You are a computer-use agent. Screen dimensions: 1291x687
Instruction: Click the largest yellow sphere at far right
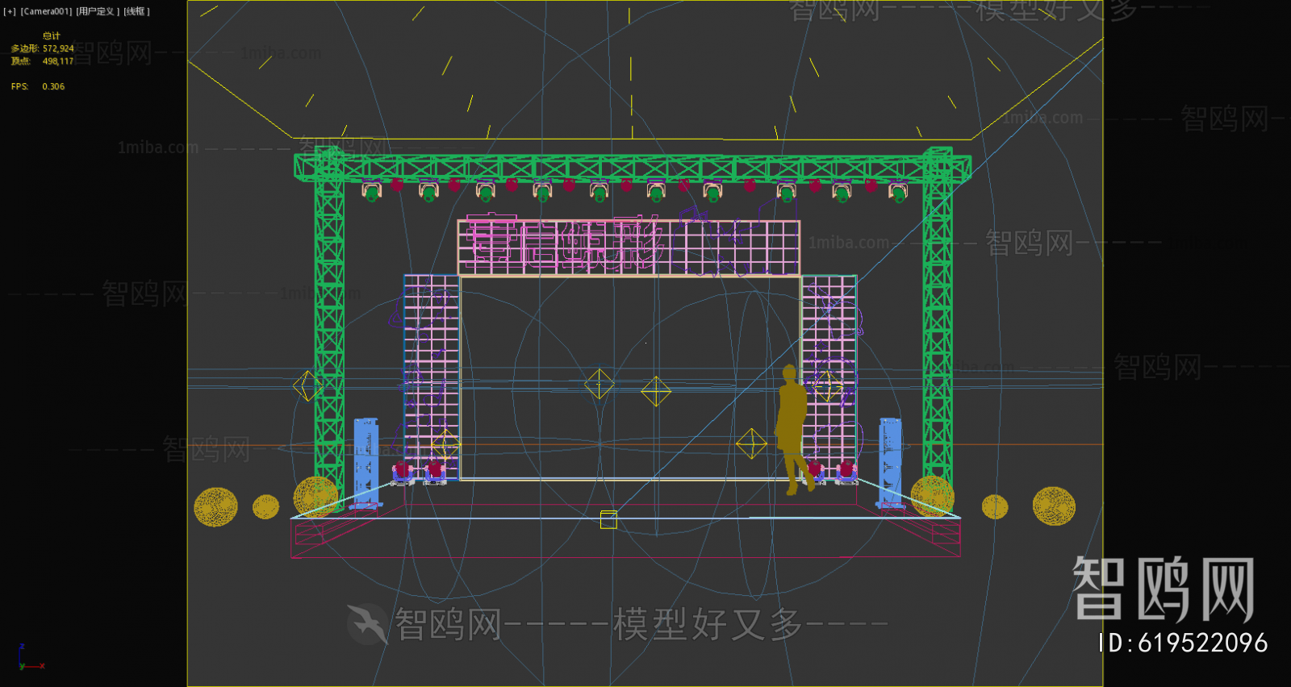coord(1054,506)
